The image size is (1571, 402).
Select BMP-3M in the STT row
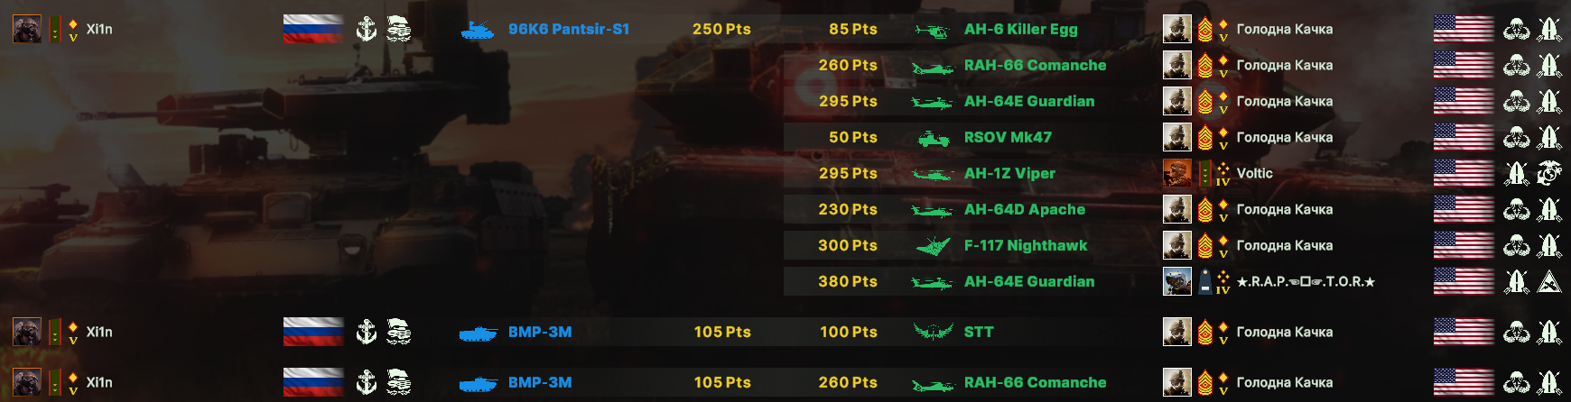(540, 332)
